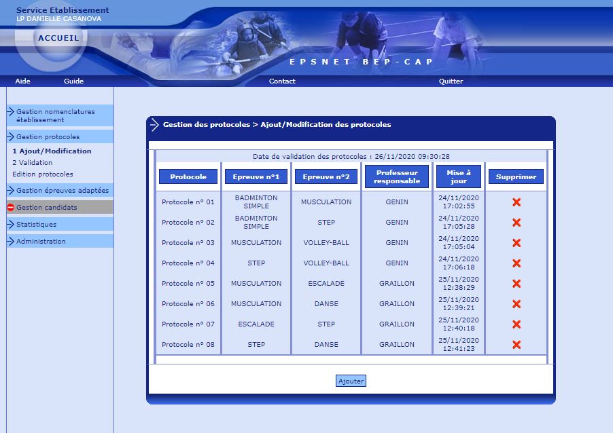Click the ACCUEIL round home button
Screen dimensions: 613x433
pos(58,38)
